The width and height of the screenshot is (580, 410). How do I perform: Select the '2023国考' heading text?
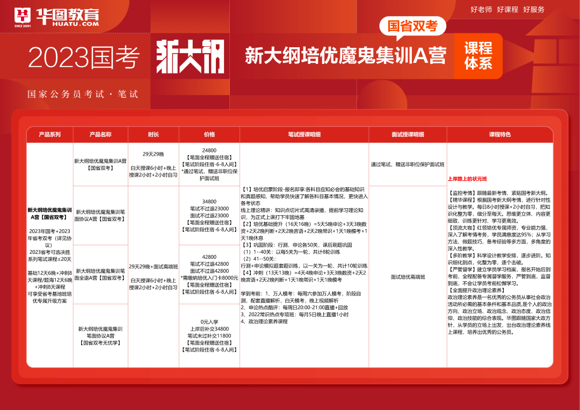click(x=84, y=58)
